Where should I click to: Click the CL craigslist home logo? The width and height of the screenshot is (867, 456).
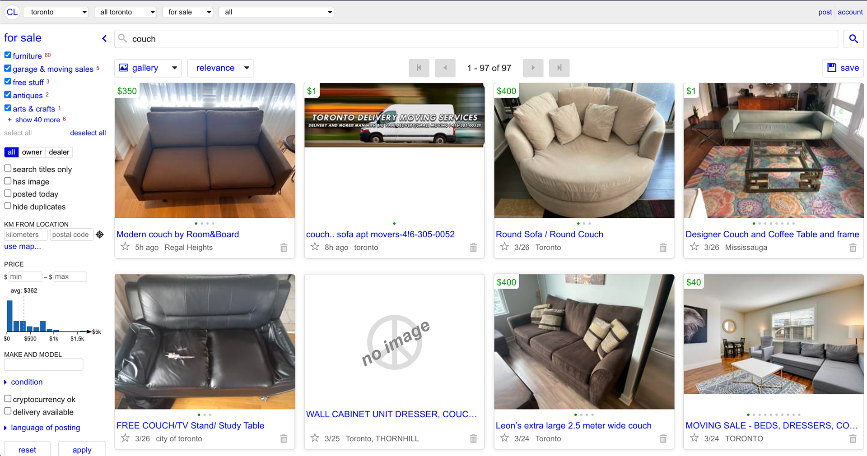[x=12, y=12]
